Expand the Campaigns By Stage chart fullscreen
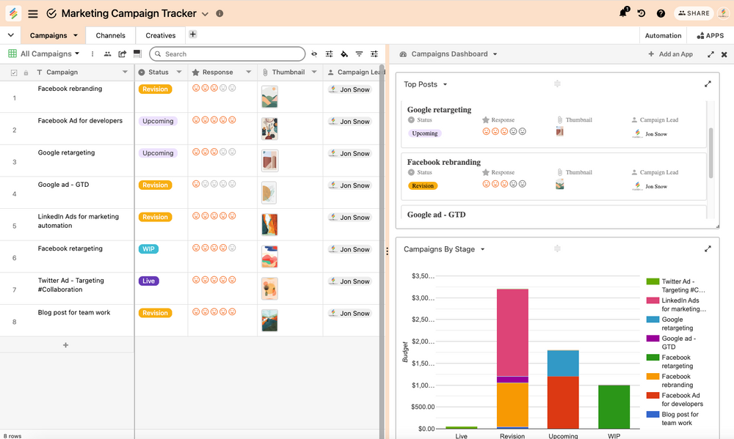This screenshot has width=734, height=439. 708,249
